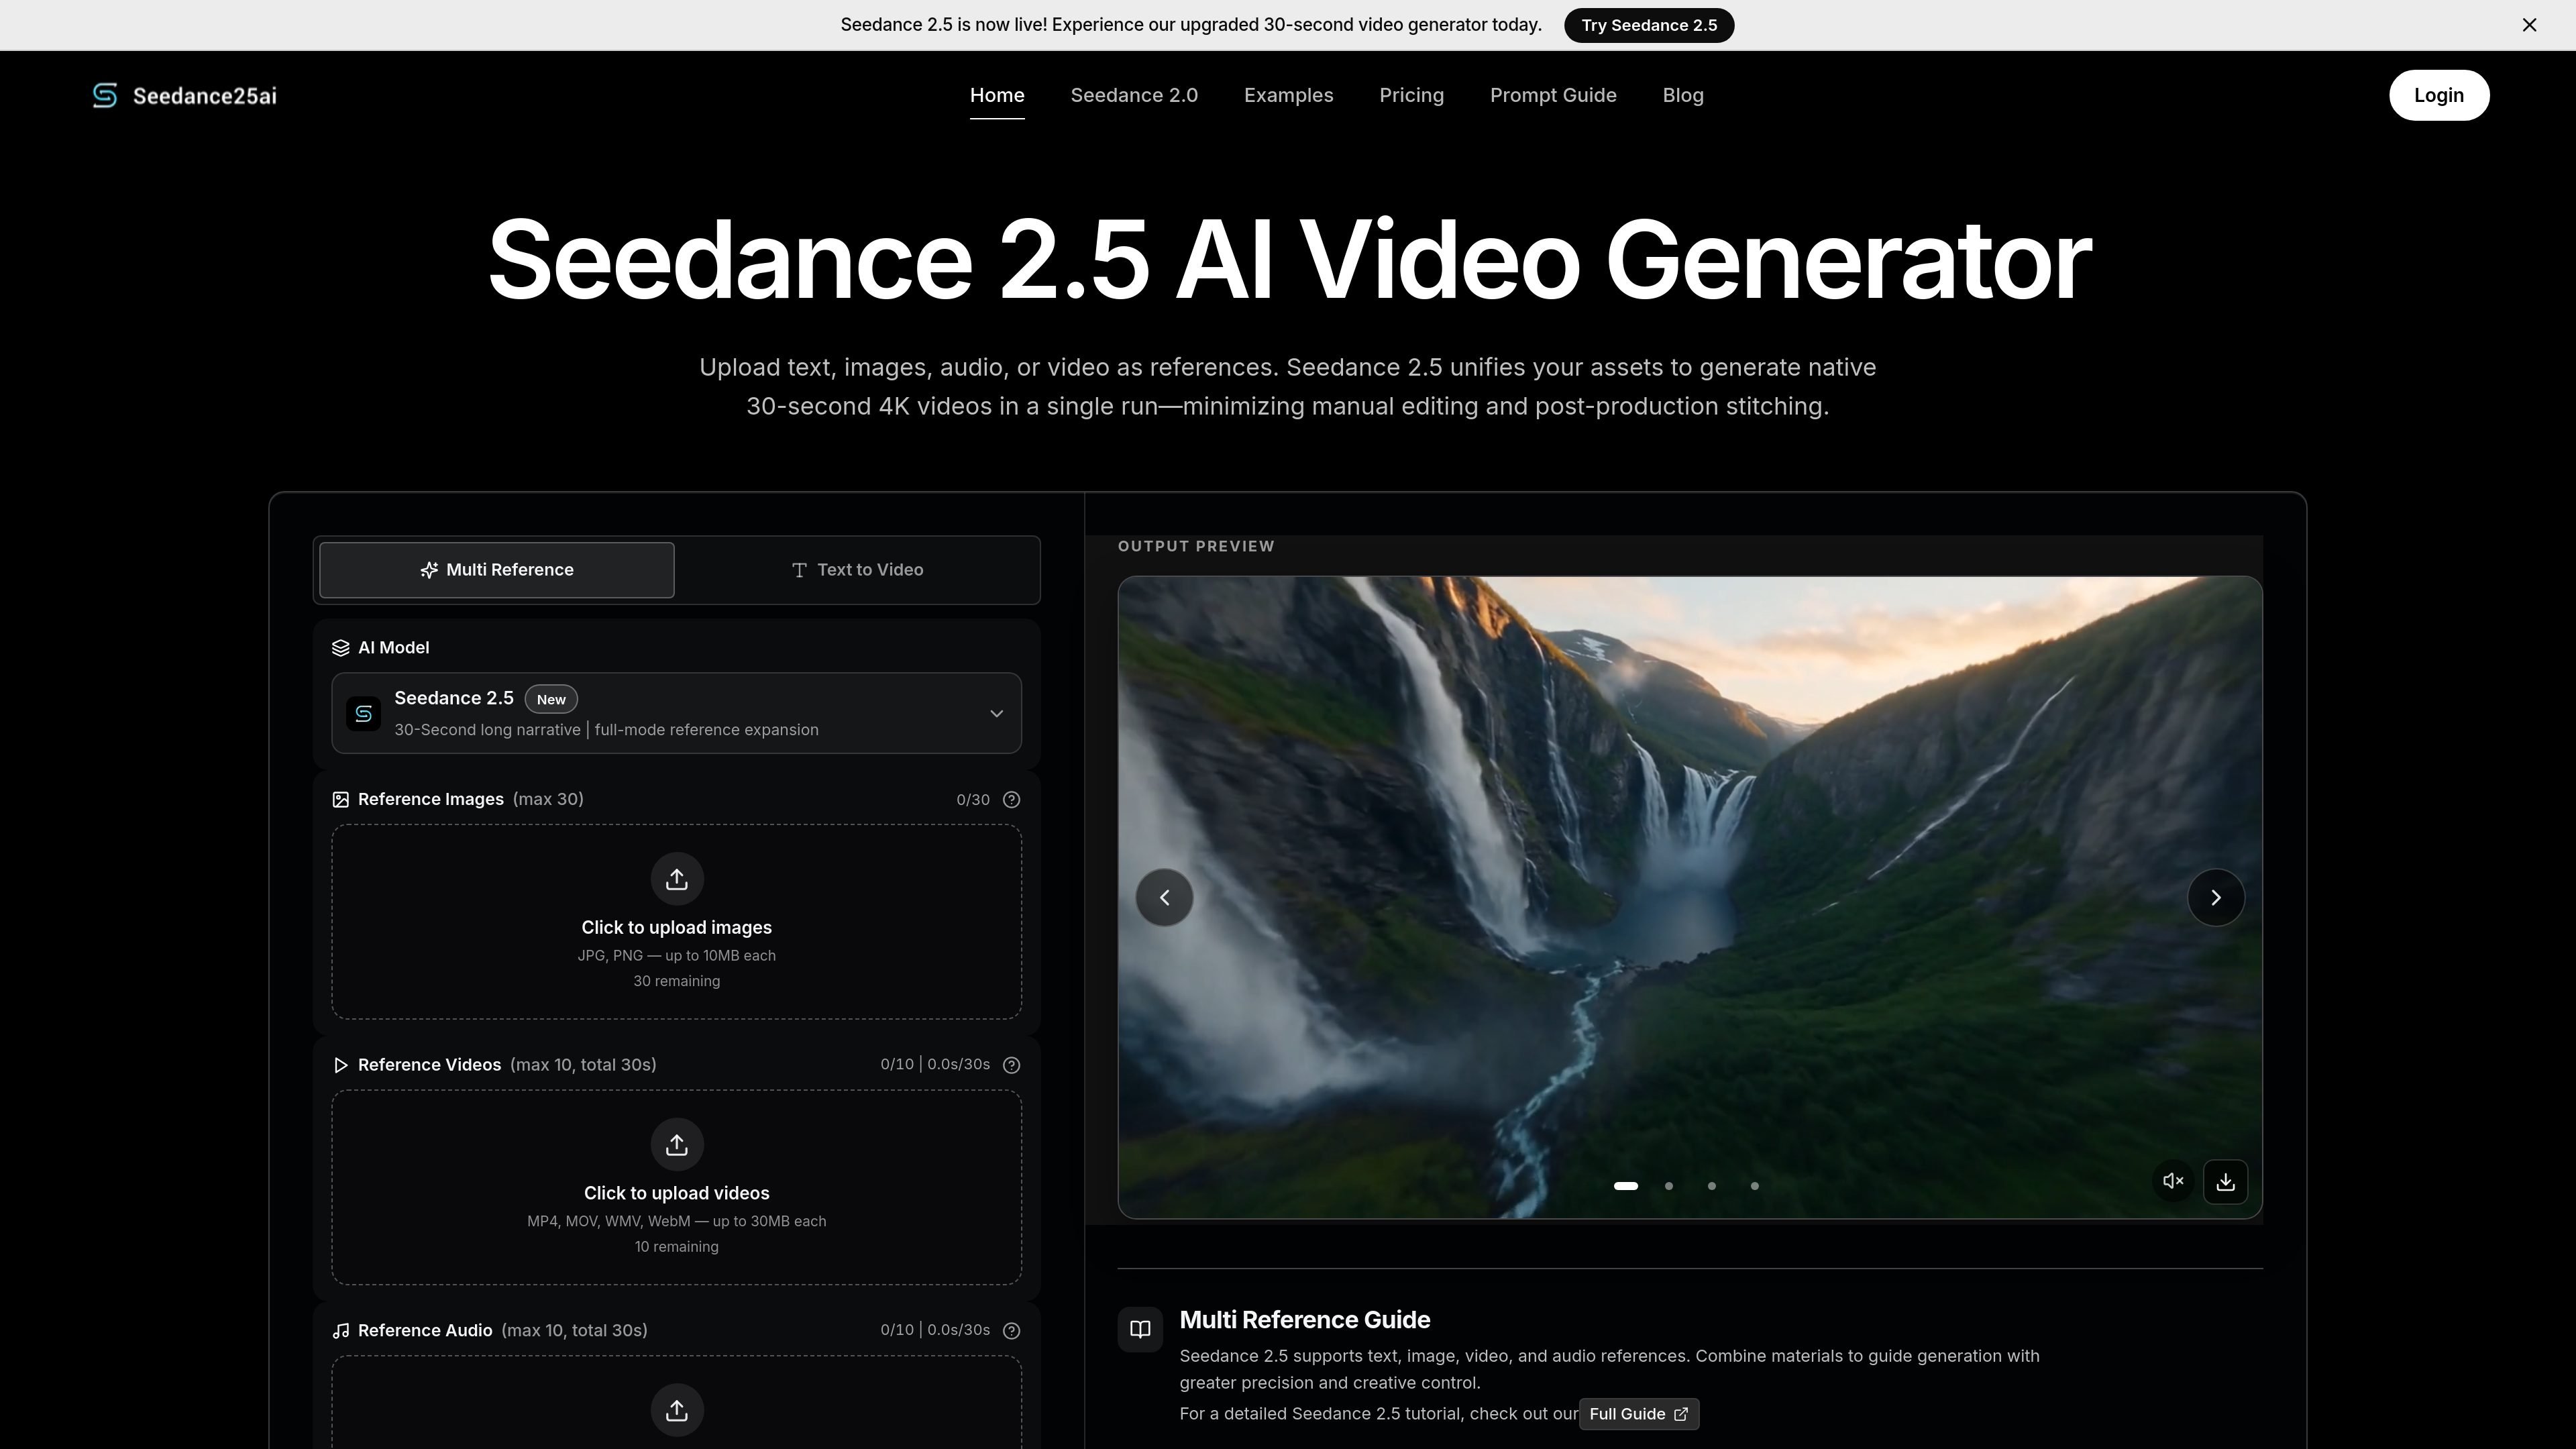Click the Try Seedance 2.5 button
Screen dimensions: 2576x1449
coord(1649,25)
